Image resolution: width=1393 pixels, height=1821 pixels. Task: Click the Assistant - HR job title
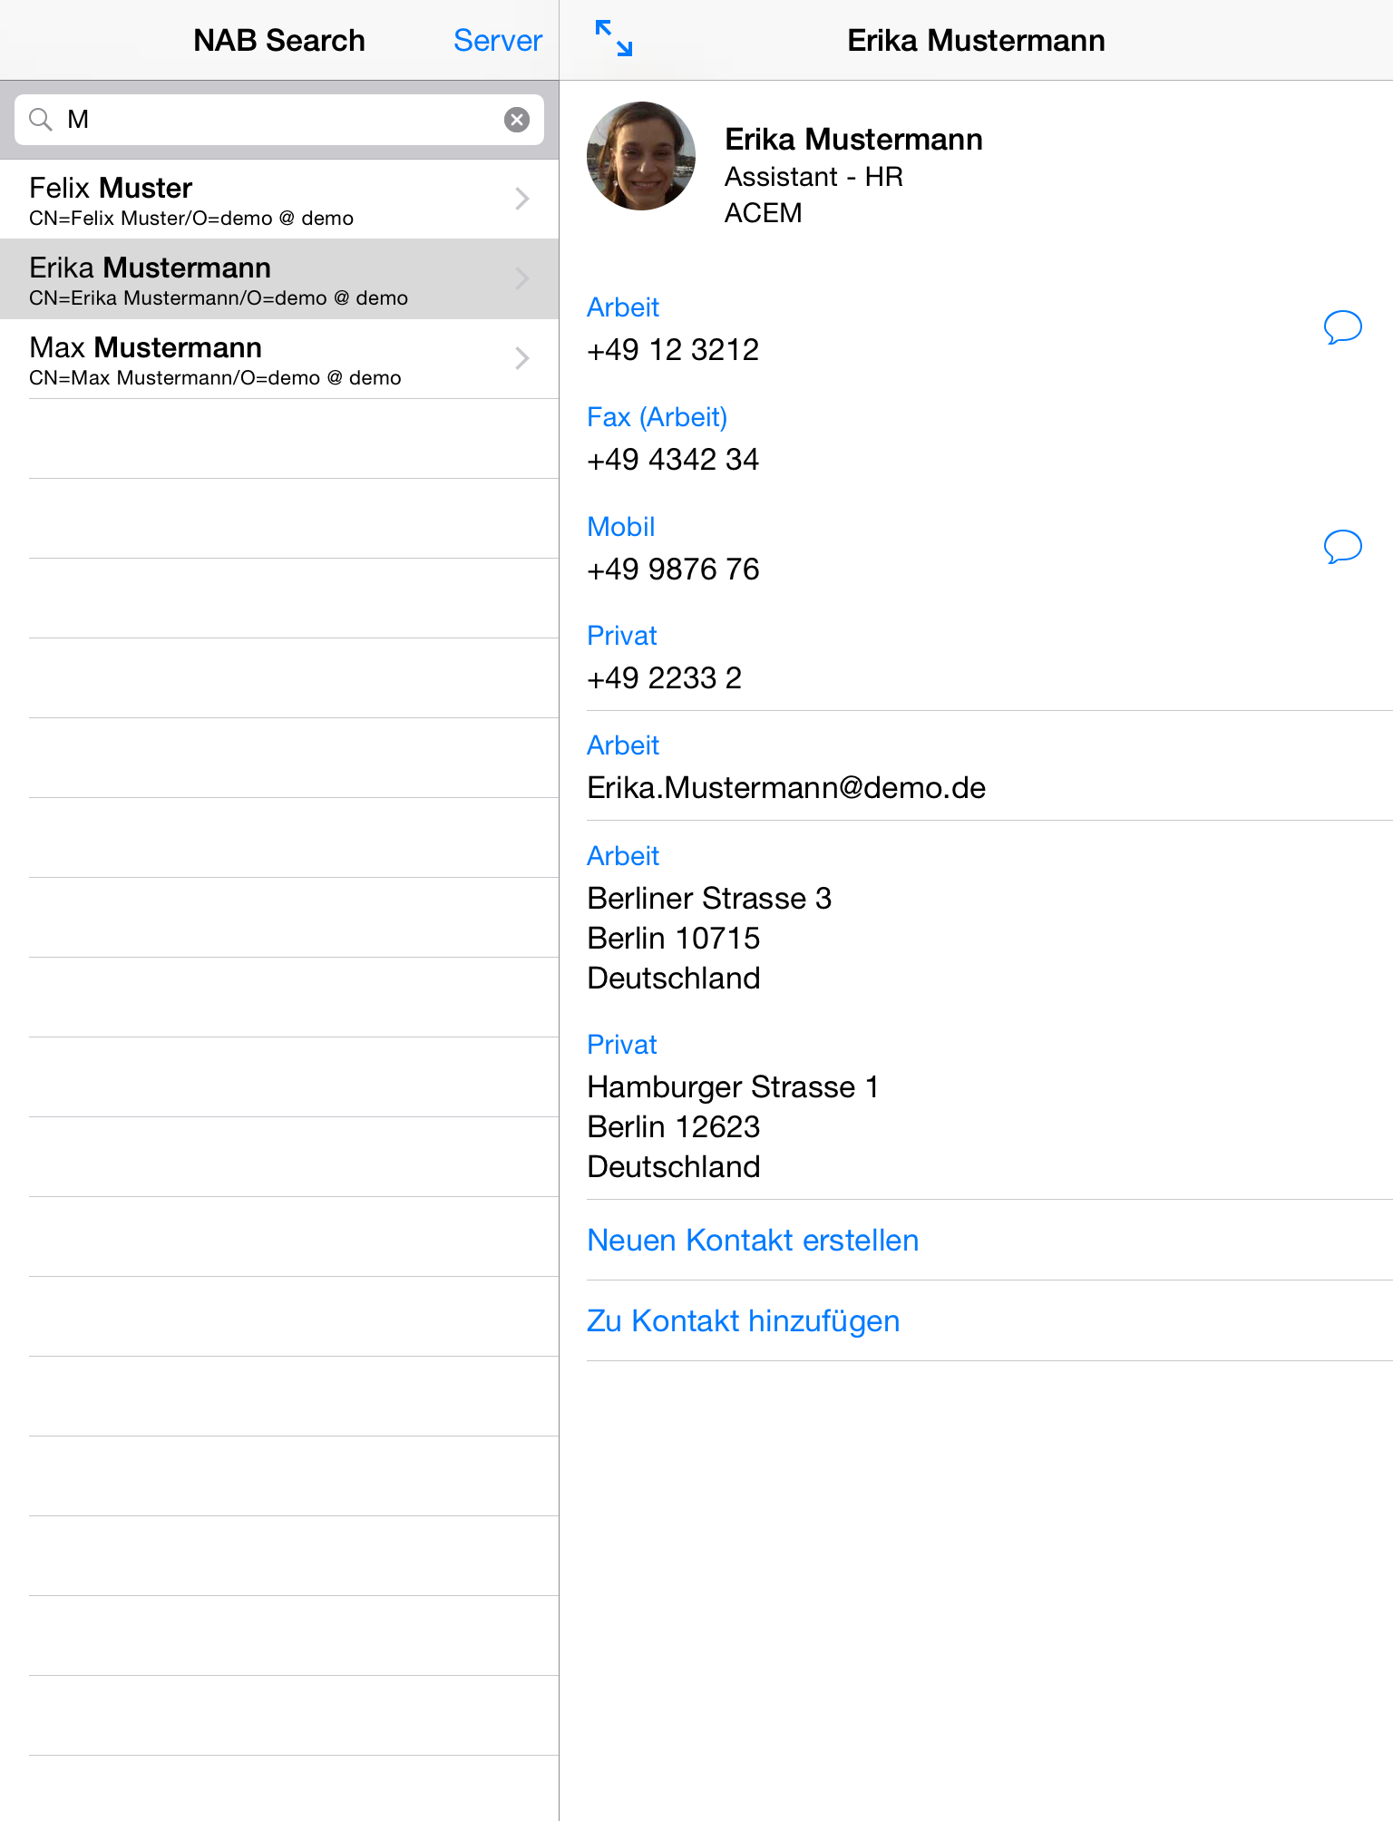813,177
